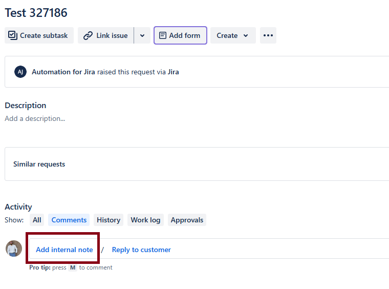
Task: Switch to the Work log tab
Action: (x=145, y=220)
